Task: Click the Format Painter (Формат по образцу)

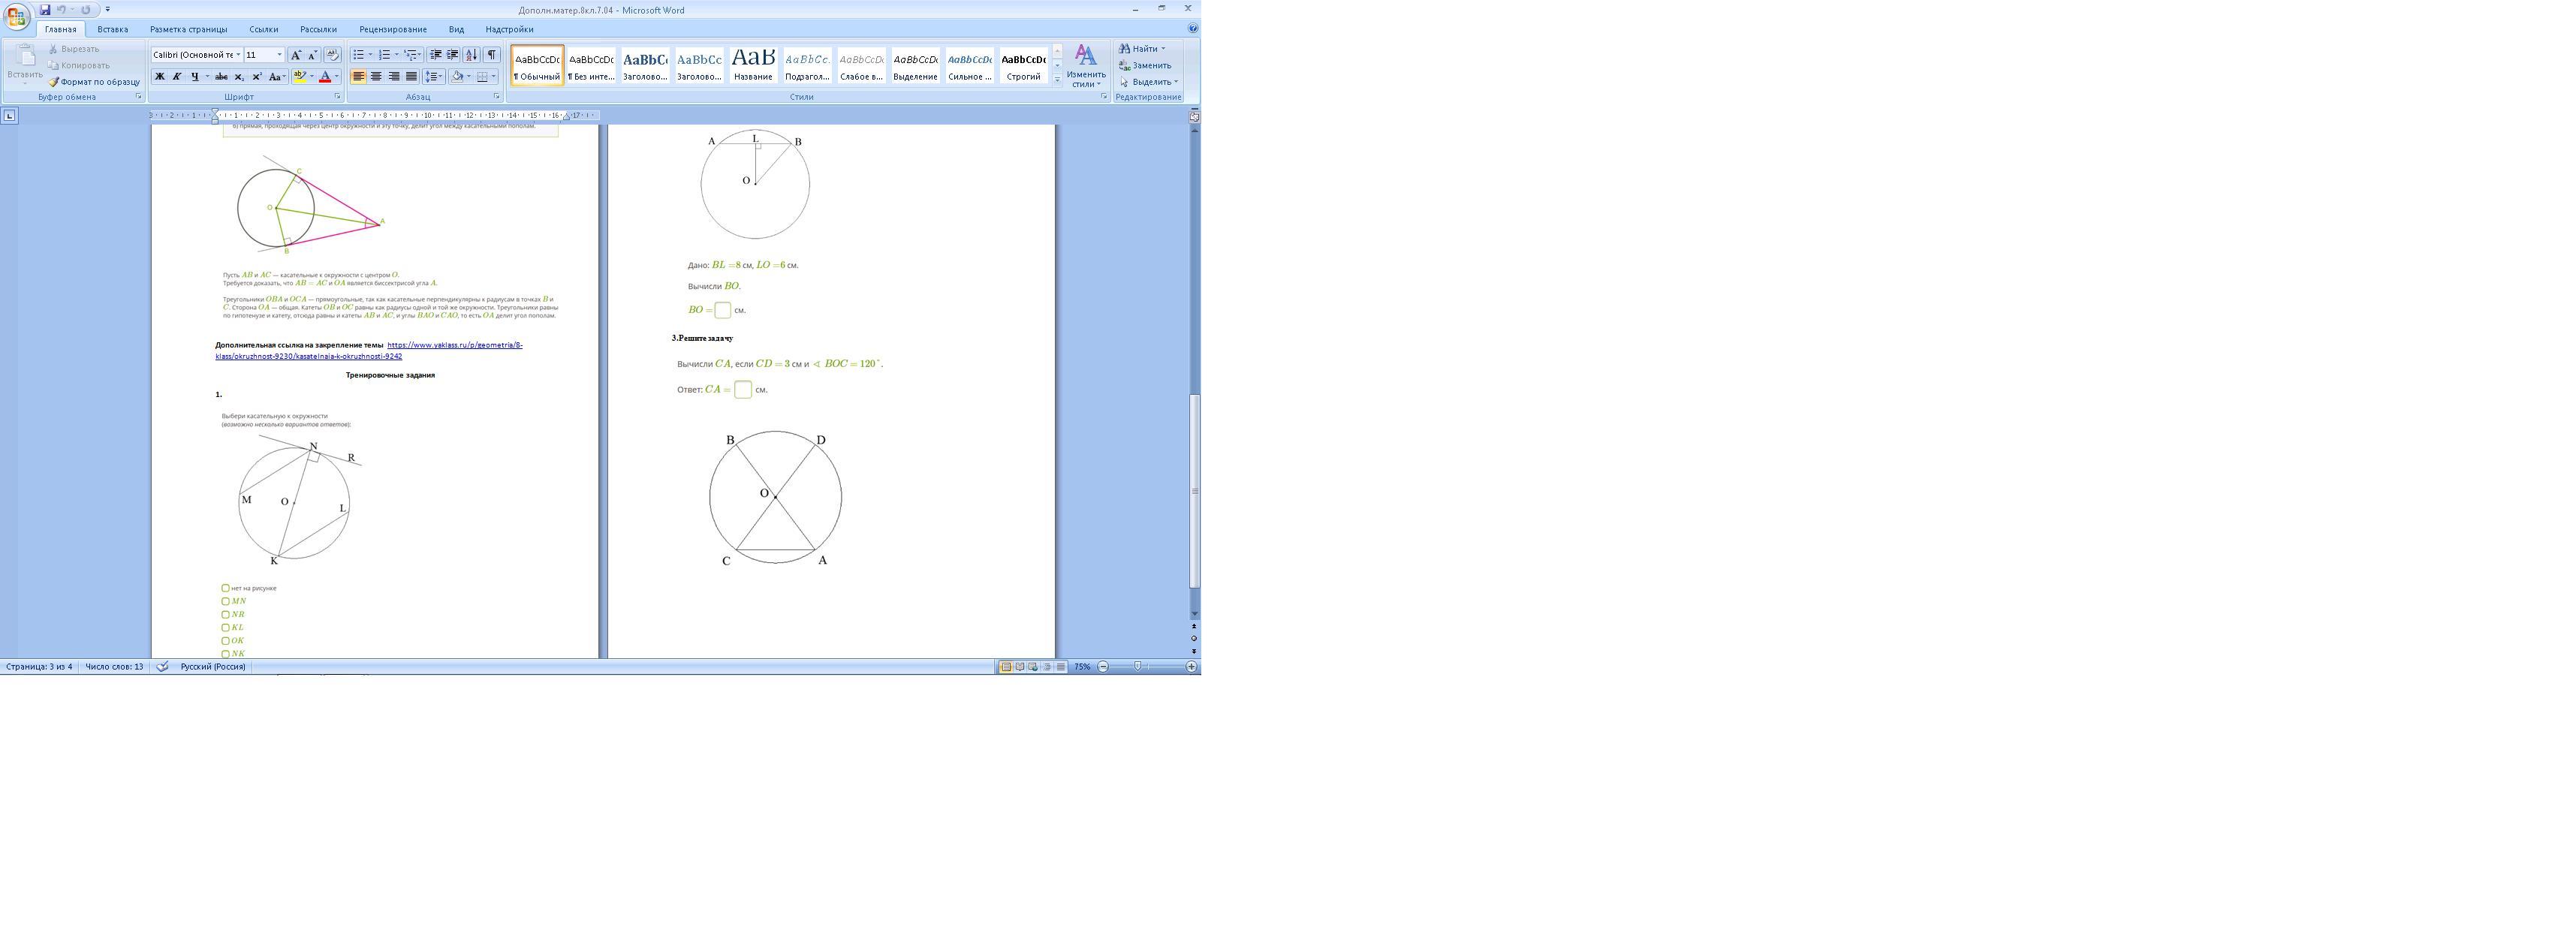Action: tap(95, 82)
